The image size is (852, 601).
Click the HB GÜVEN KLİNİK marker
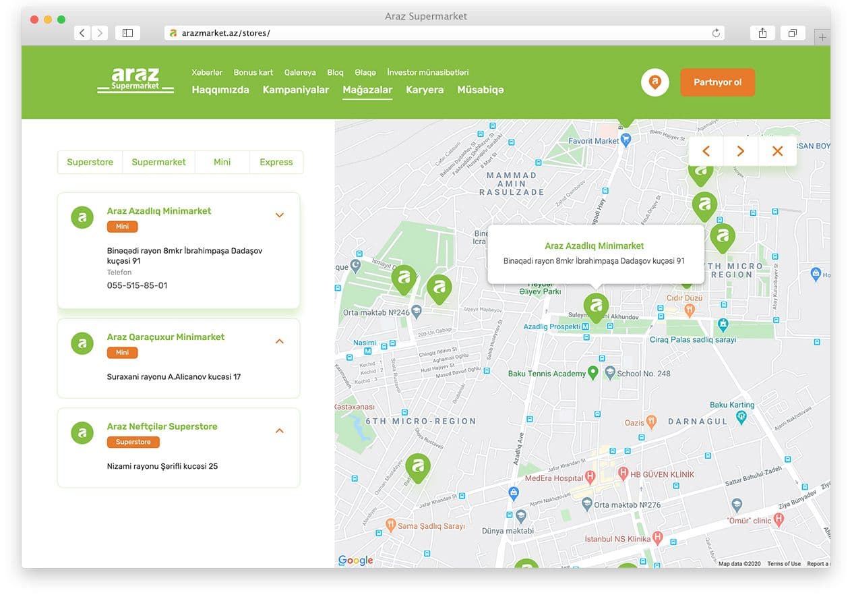tap(623, 474)
